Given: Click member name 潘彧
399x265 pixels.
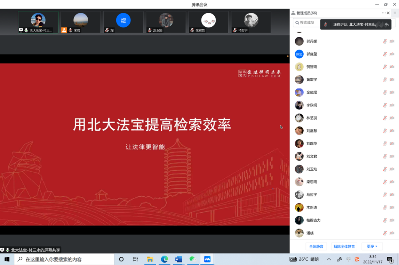Looking at the screenshot, I should pos(310,233).
